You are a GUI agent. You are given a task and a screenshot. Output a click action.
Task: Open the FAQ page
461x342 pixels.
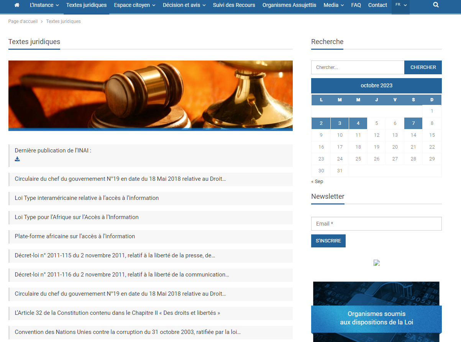pos(356,5)
